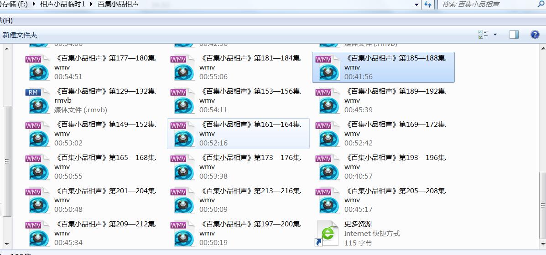Screen dimensions: 546x255
Task: Click WMV icon of 第165—168集 file
Action: (x=38, y=167)
